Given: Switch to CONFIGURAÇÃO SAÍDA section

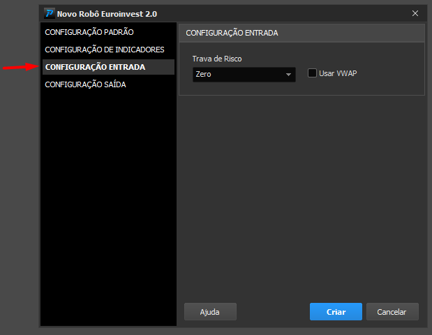Looking at the screenshot, I should [85, 84].
